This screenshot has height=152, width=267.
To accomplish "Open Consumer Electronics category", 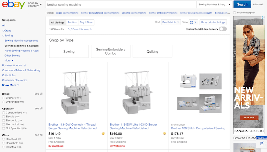I will [15, 80].
